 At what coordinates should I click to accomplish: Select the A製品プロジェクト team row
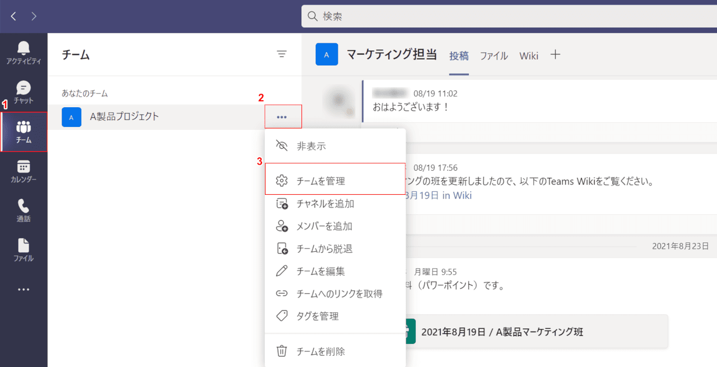[x=174, y=117]
